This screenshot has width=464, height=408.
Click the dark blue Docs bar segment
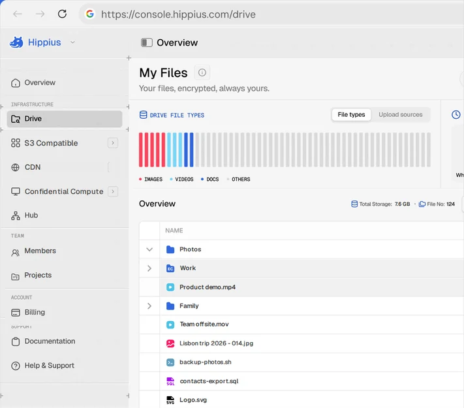(189, 149)
